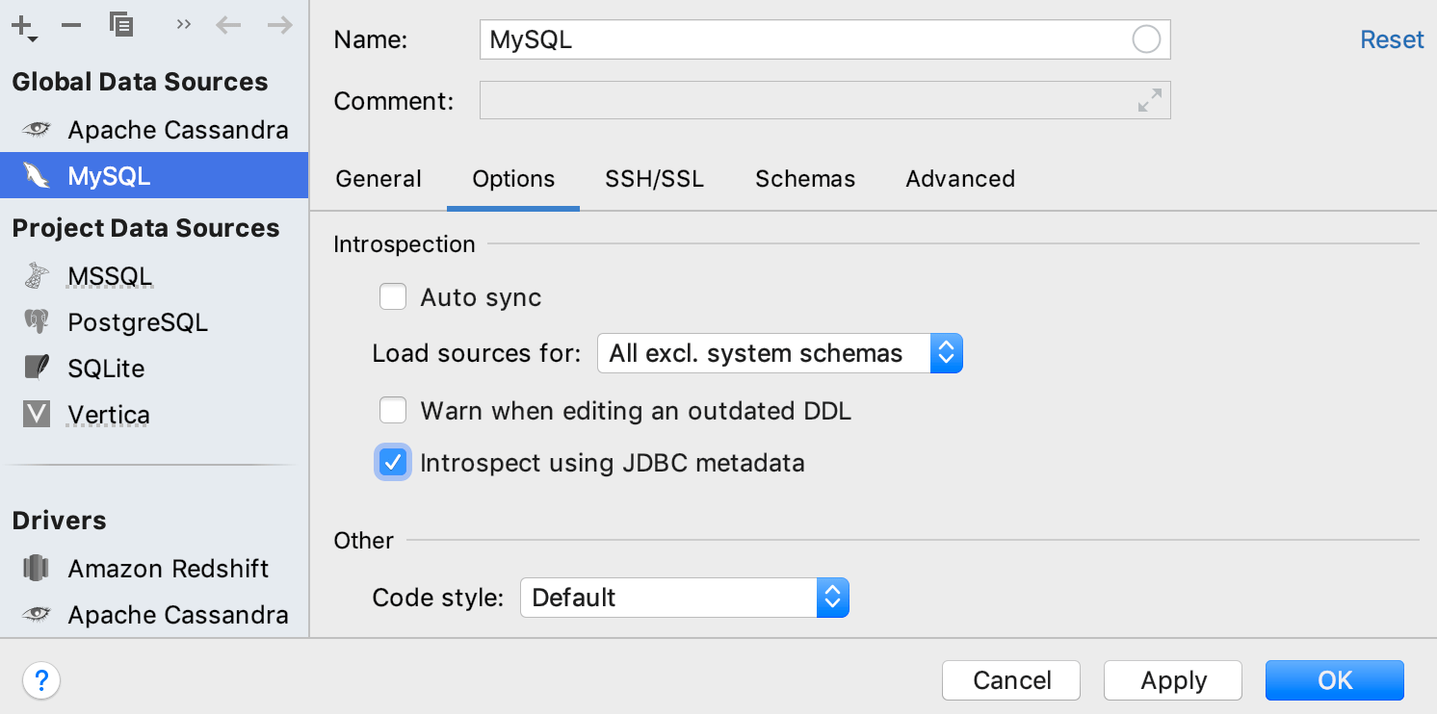This screenshot has height=714, width=1437.
Task: Select the SQLite data source
Action: (154, 369)
